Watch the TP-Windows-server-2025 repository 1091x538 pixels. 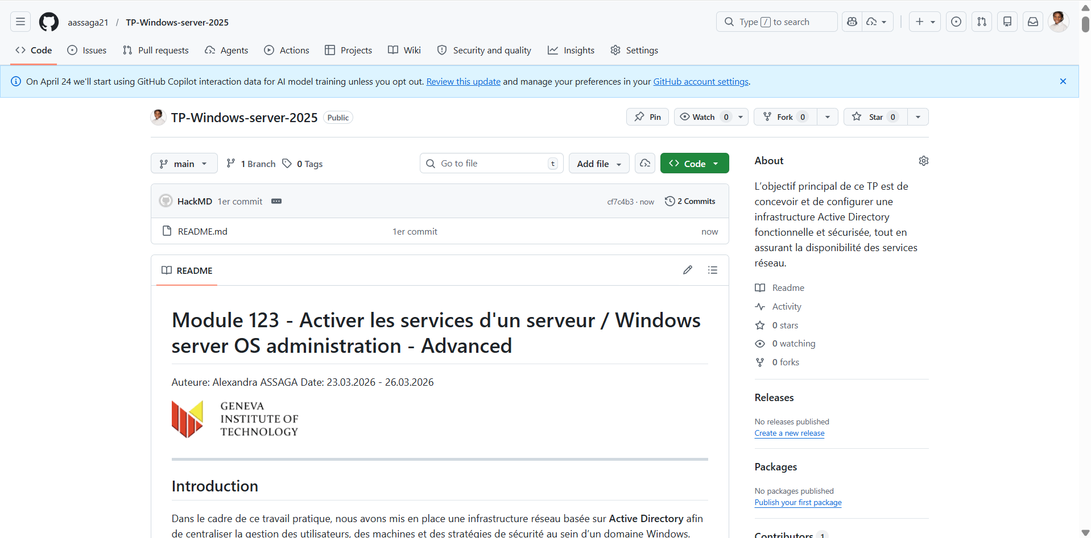[x=704, y=116]
